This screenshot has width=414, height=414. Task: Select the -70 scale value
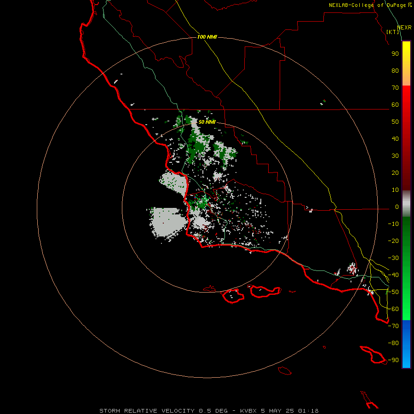[393, 326]
